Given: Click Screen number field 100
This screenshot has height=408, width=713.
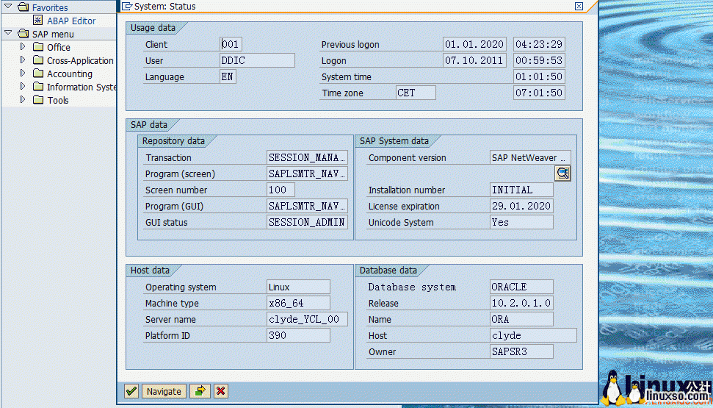Looking at the screenshot, I should 281,190.
